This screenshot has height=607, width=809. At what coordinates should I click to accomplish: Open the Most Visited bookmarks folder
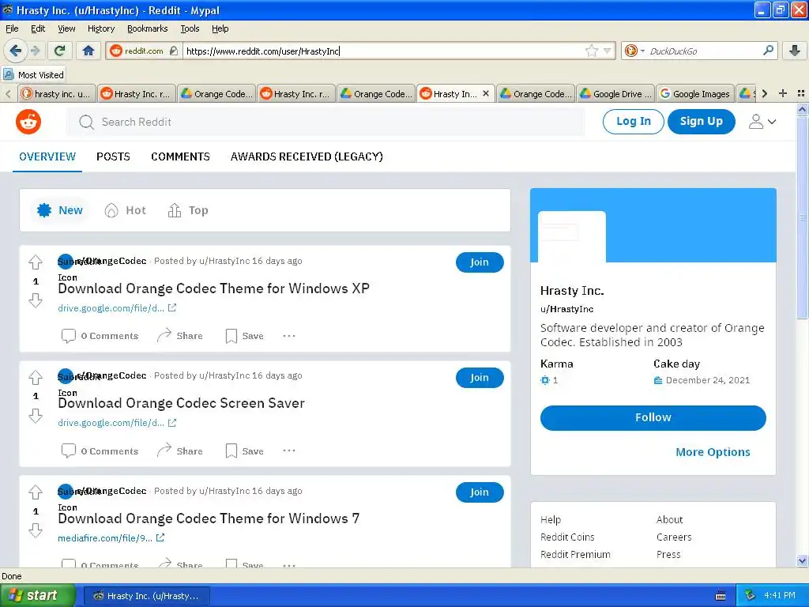pos(33,75)
